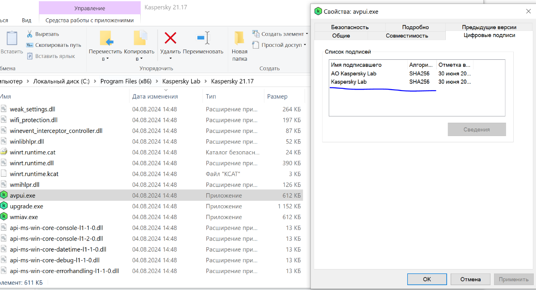Select the winrt.runtime.kcat file icon
The height and width of the screenshot is (290, 536).
[4, 174]
